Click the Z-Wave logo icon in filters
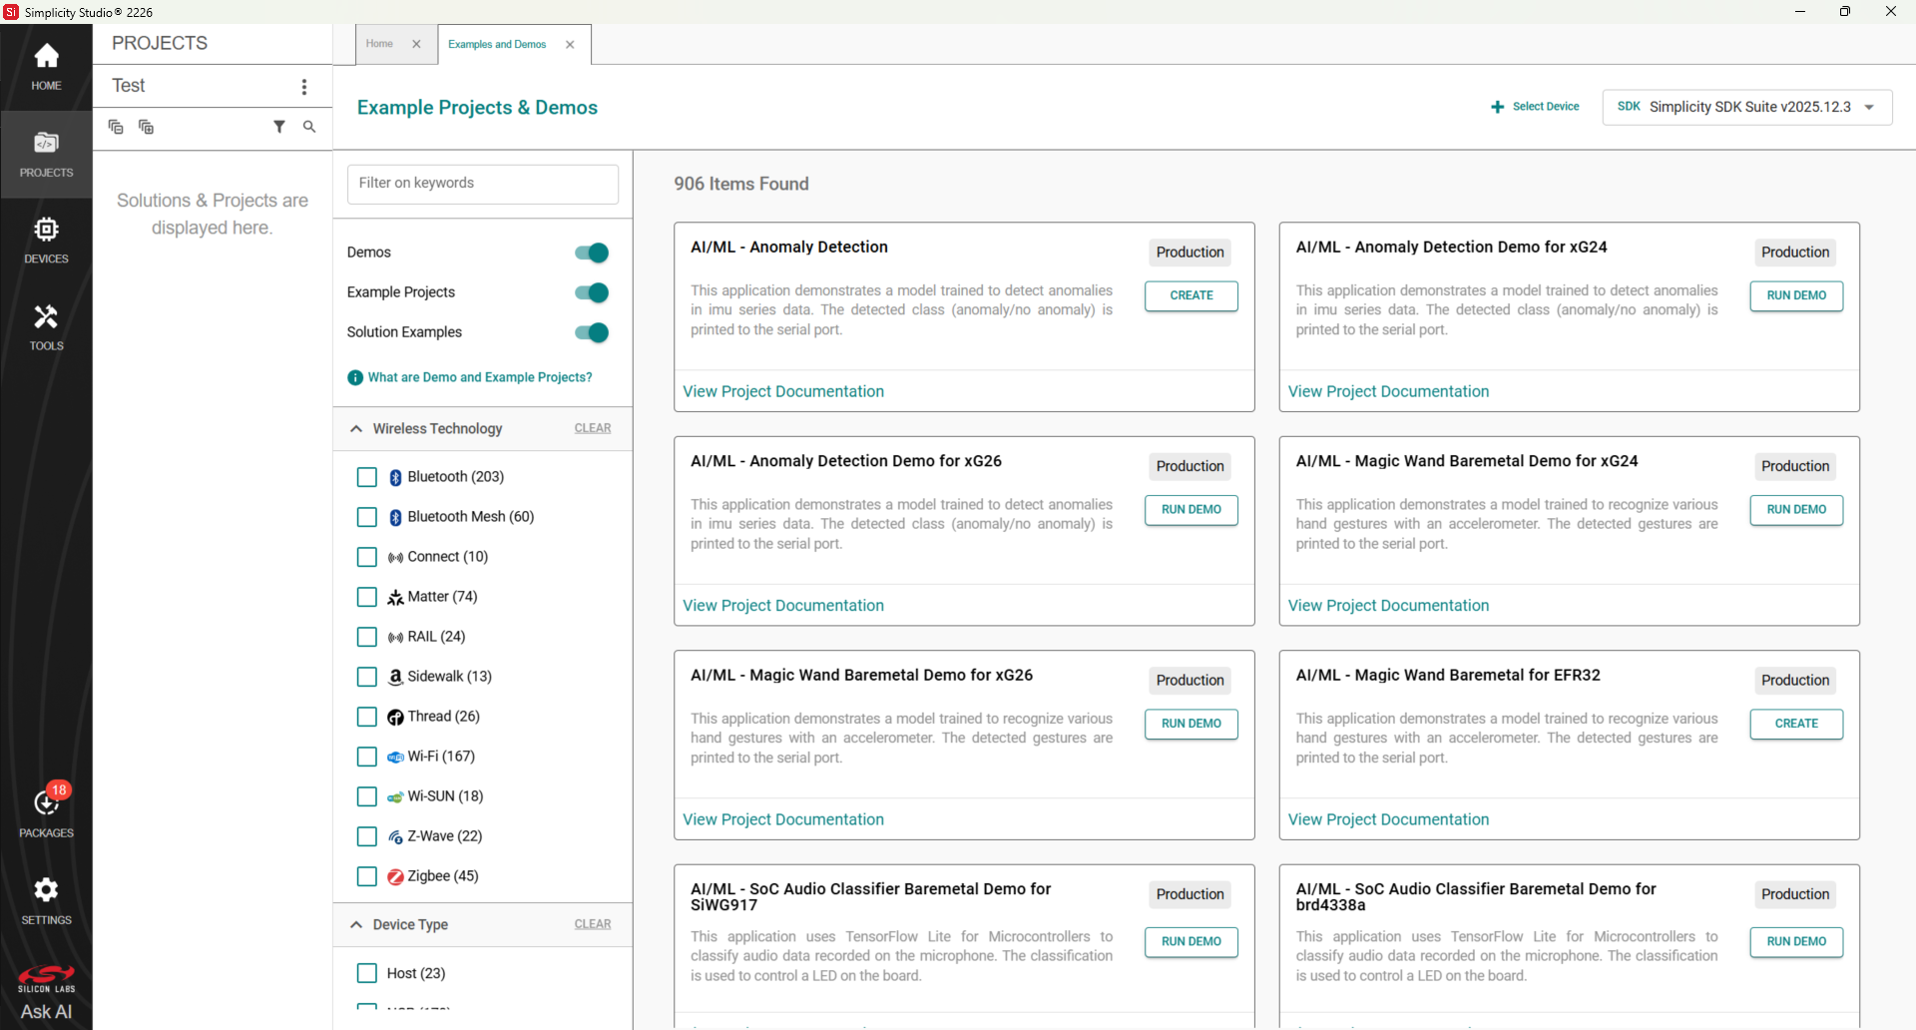The width and height of the screenshot is (1916, 1030). point(395,836)
